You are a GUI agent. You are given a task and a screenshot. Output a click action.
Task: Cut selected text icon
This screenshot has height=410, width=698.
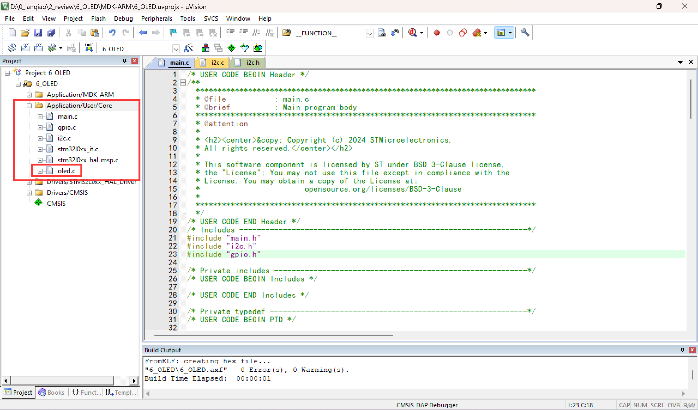(x=68, y=33)
